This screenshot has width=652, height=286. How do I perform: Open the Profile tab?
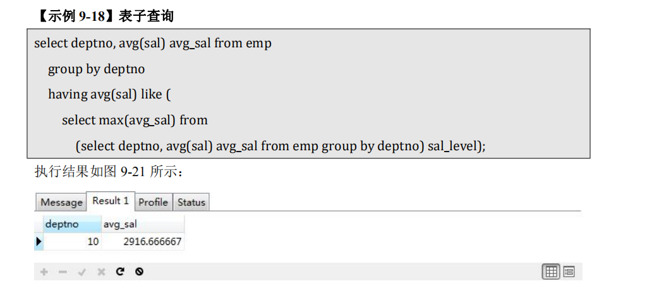(154, 203)
